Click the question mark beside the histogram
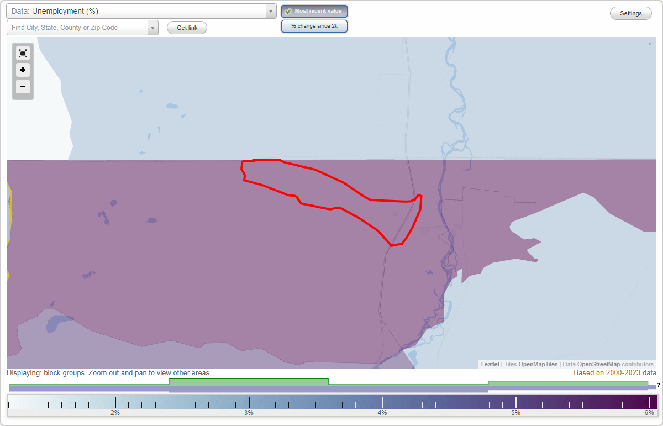This screenshot has height=426, width=663. point(659,385)
